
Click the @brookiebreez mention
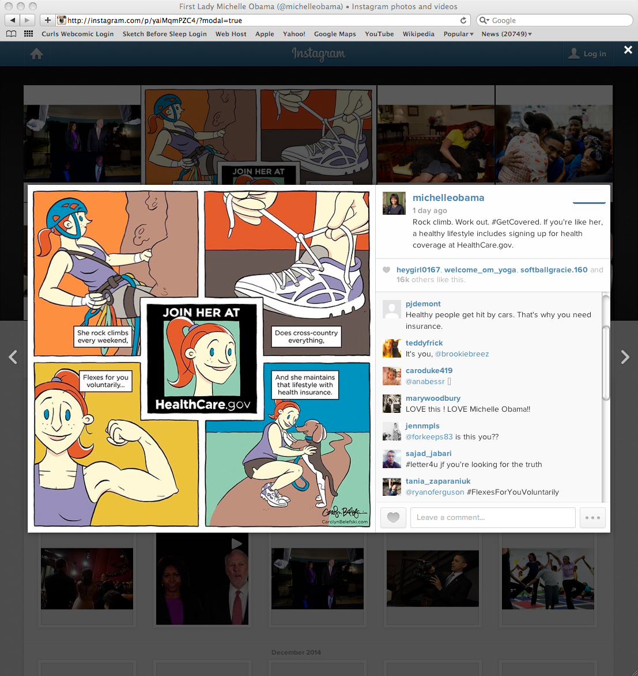pyautogui.click(x=462, y=354)
